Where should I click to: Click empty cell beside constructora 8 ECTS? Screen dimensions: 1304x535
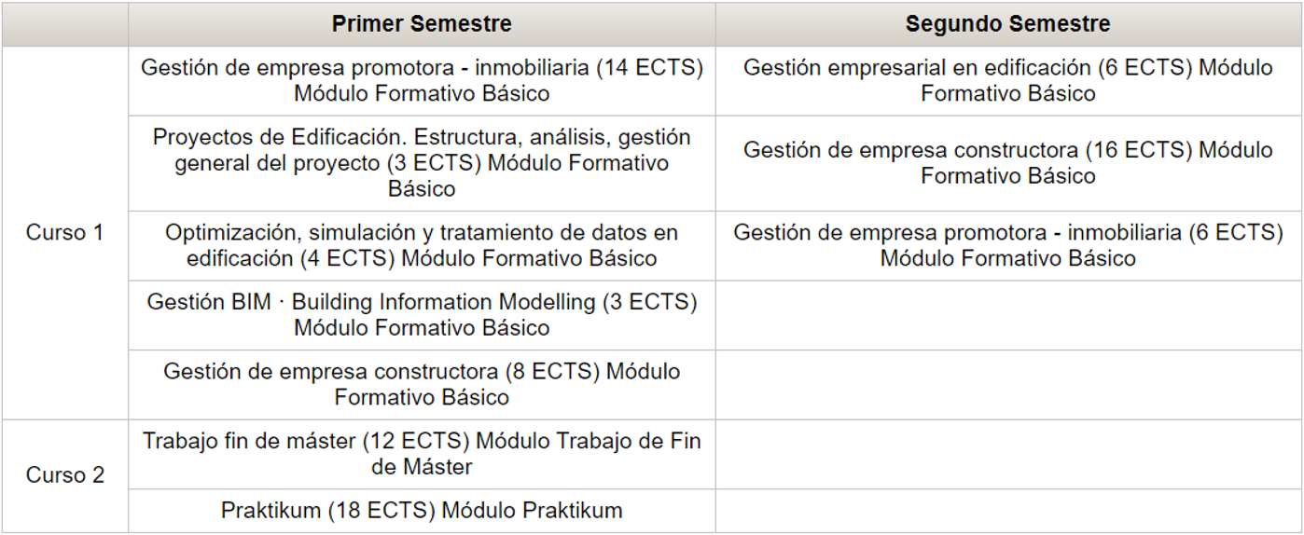coord(1008,385)
